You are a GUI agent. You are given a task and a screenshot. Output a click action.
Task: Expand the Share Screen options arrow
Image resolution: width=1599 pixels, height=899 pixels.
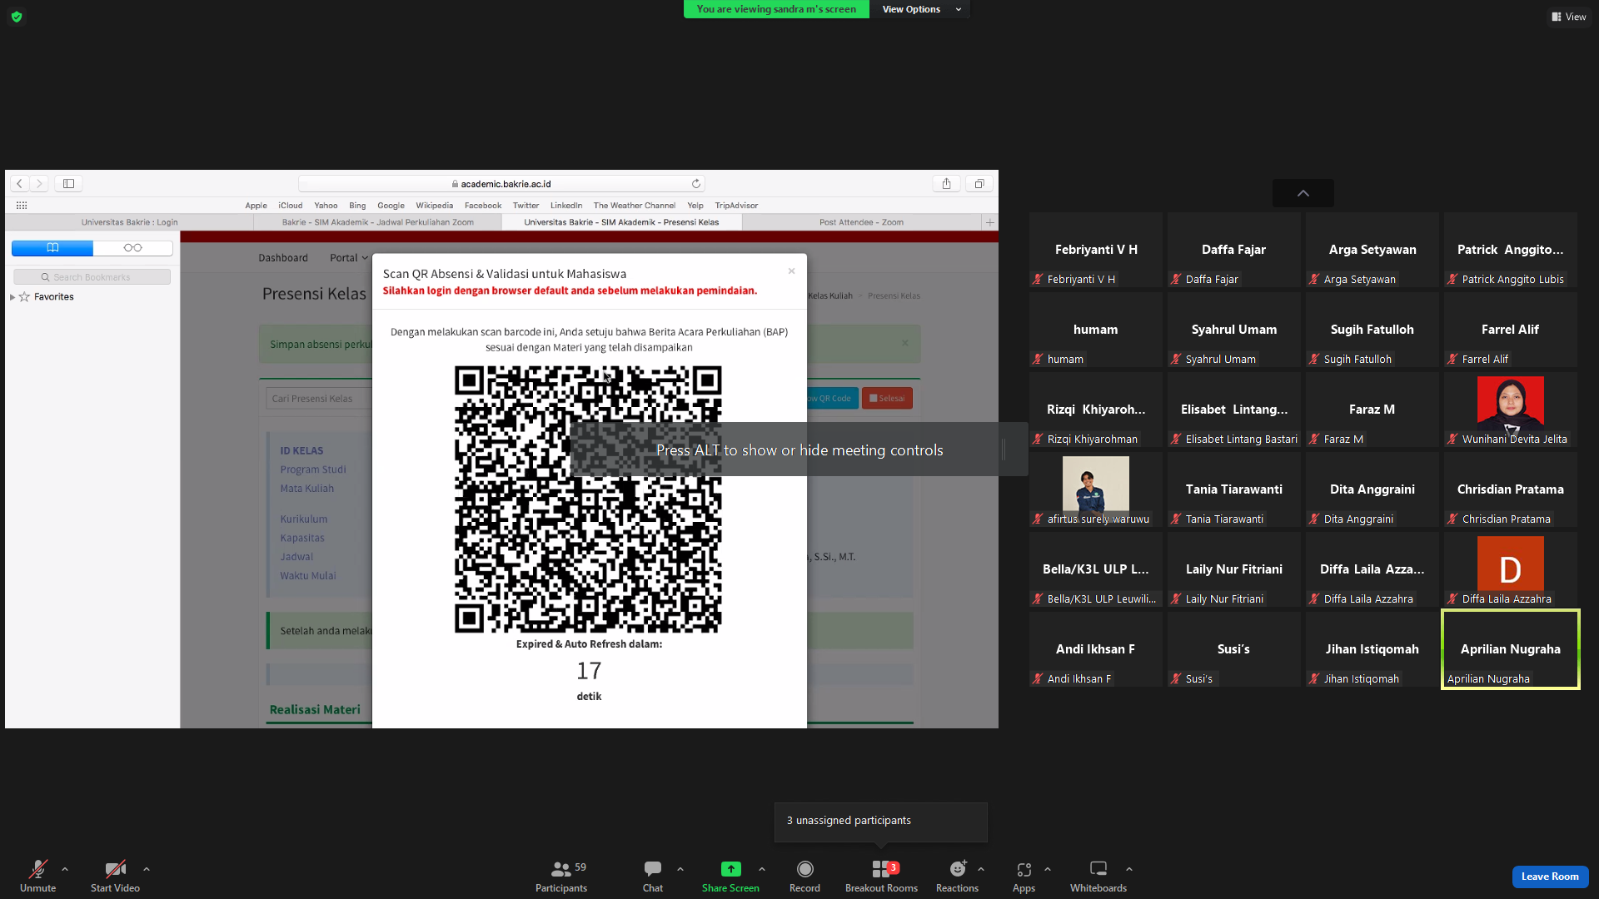(x=762, y=869)
